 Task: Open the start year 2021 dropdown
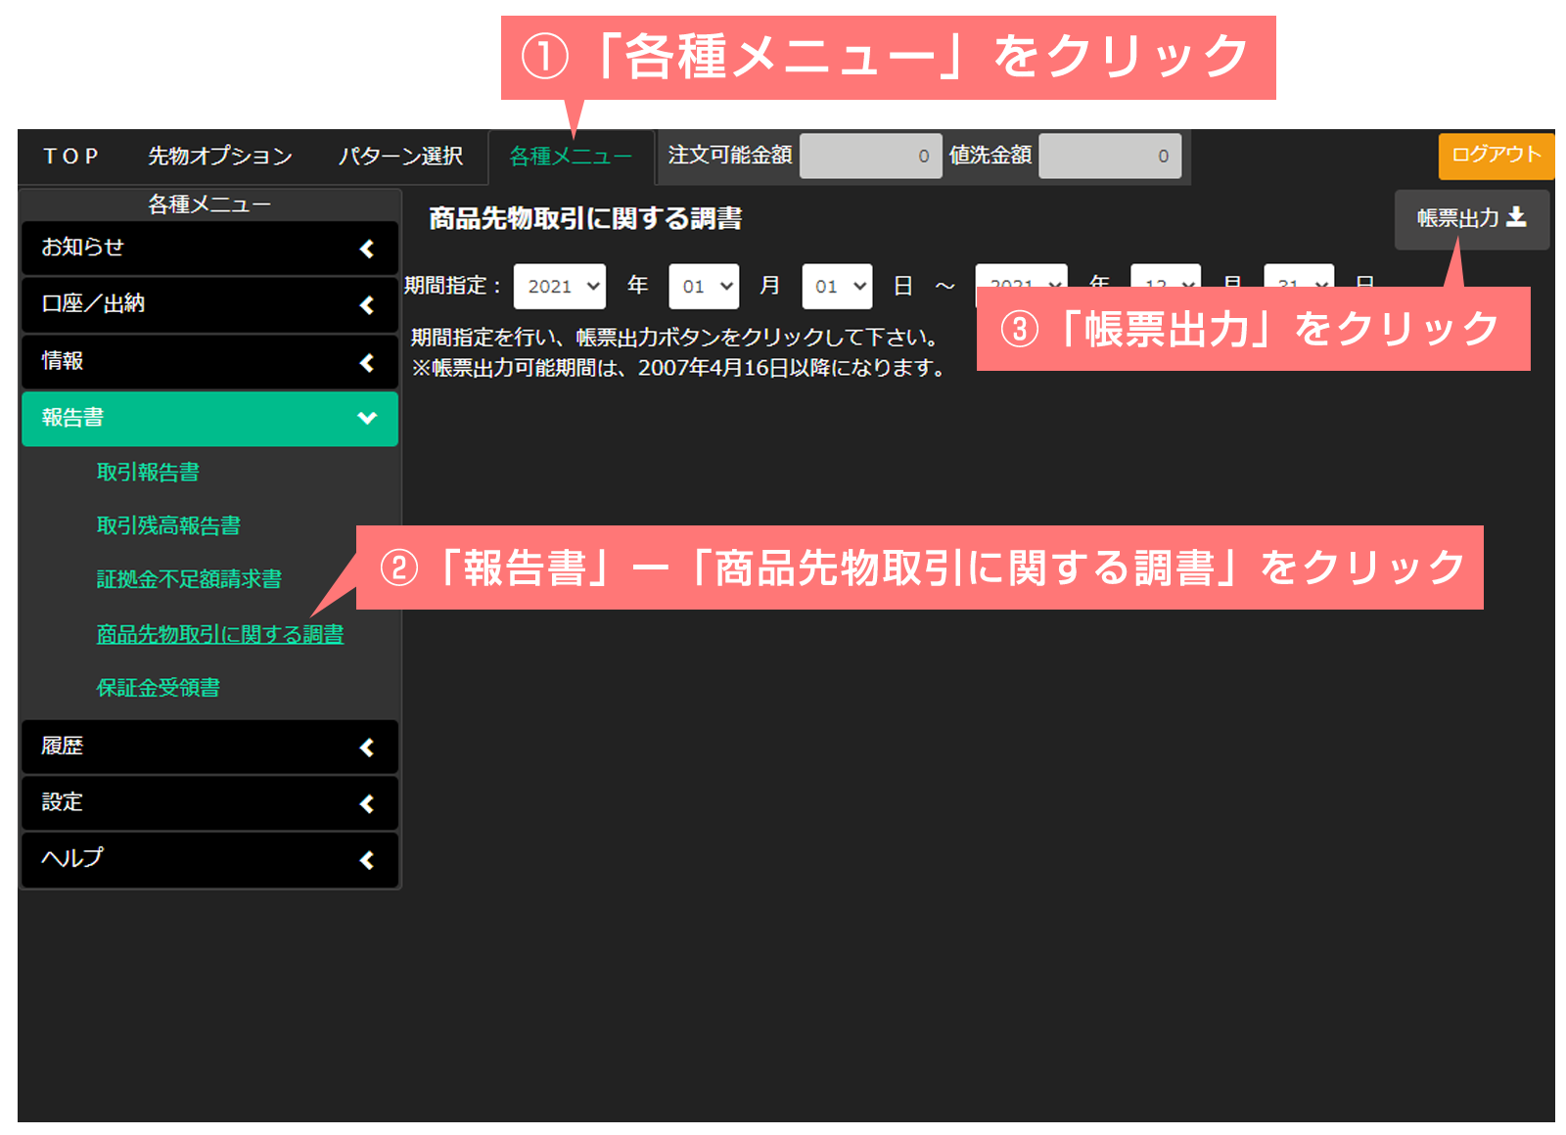560,287
